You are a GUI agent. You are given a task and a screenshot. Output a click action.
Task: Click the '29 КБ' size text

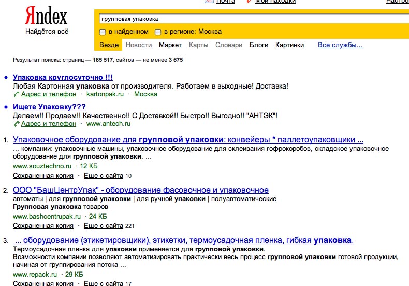coord(74,275)
